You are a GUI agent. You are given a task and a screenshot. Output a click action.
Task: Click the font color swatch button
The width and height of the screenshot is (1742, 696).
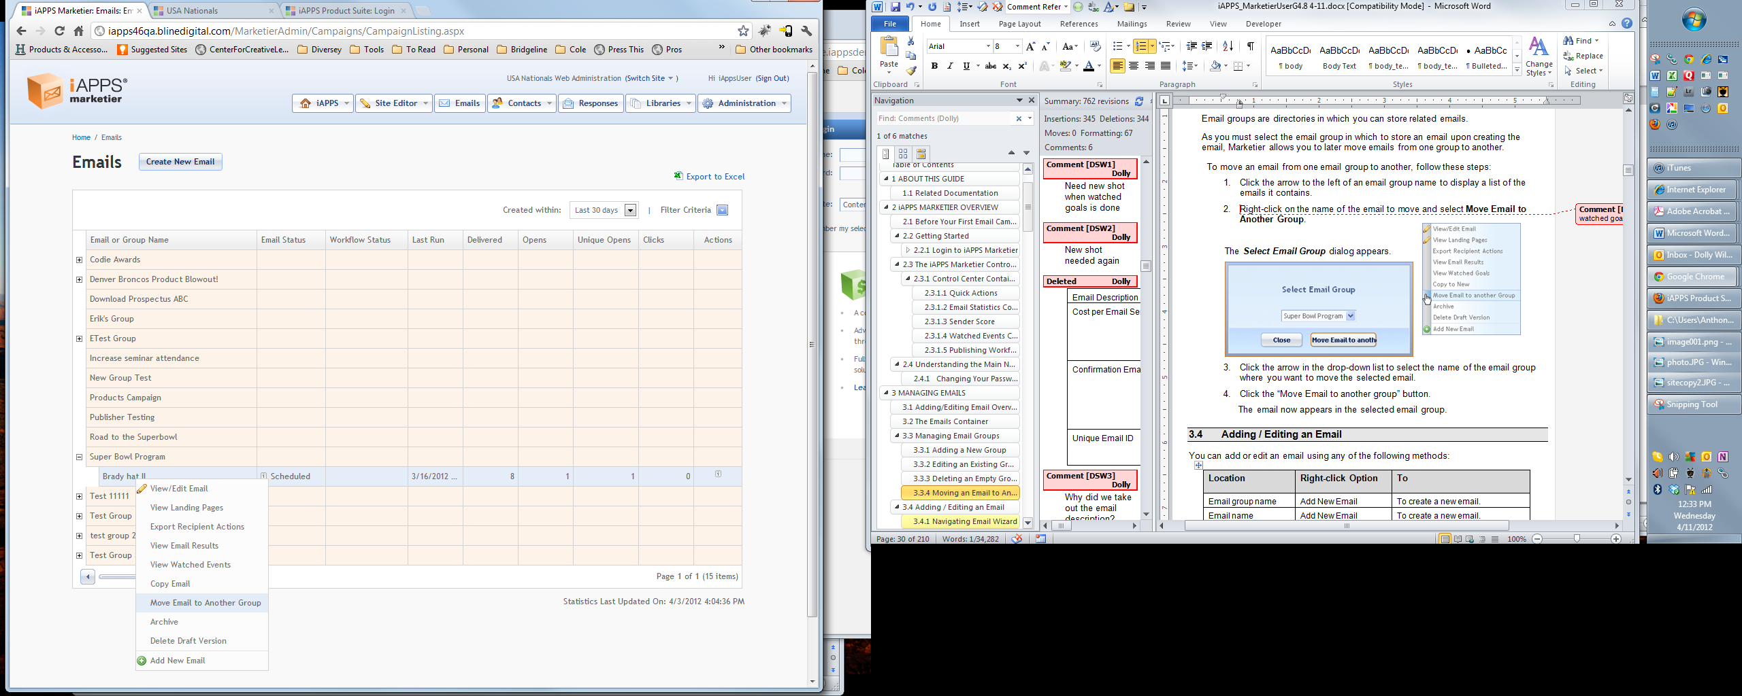1088,66
